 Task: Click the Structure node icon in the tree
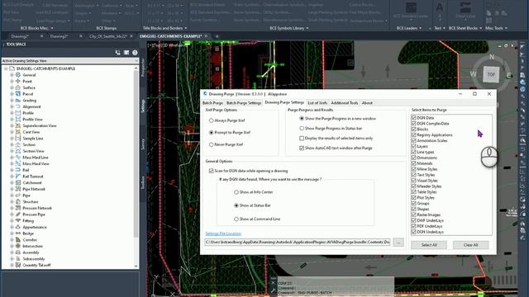(18, 201)
